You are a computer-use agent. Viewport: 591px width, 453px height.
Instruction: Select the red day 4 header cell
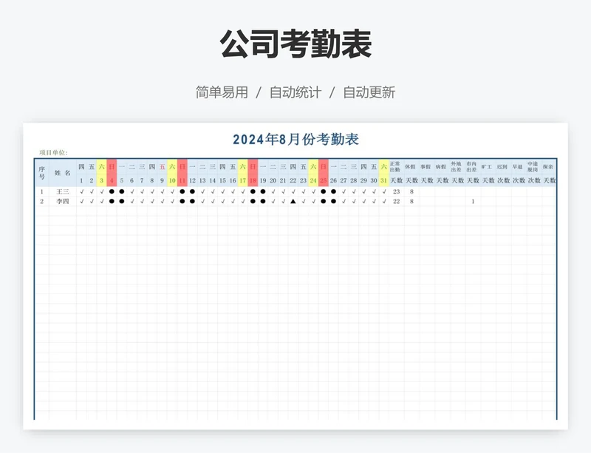tap(112, 180)
